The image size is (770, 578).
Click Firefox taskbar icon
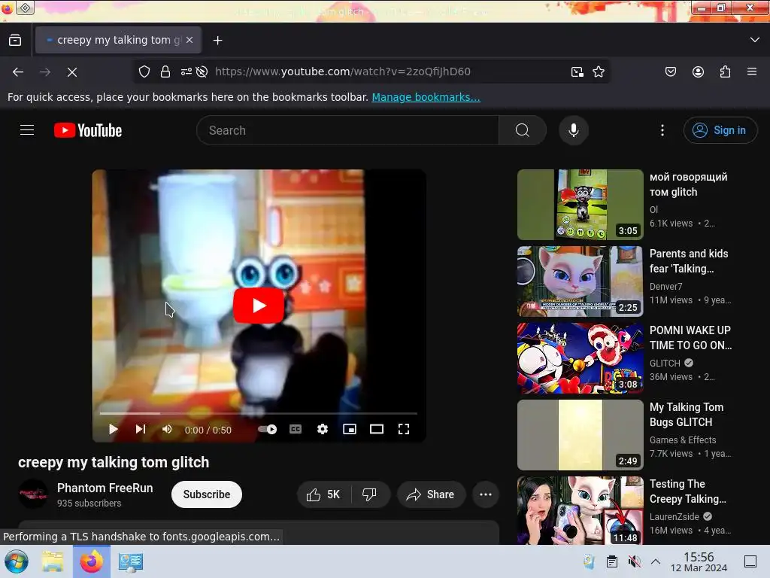coord(92,561)
